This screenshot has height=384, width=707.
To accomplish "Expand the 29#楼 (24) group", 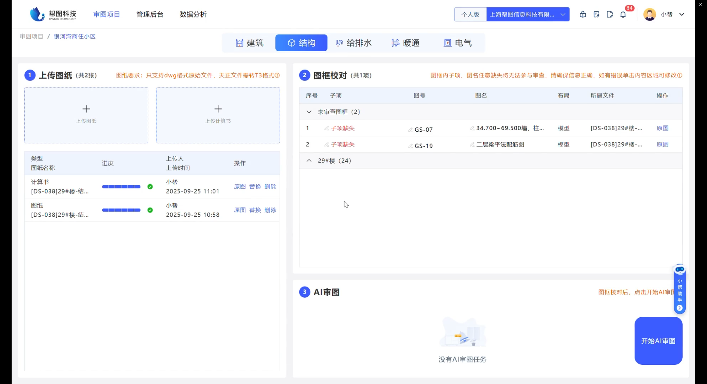I will pos(309,161).
